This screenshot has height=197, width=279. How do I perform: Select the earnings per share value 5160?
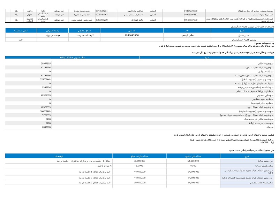point(48,119)
